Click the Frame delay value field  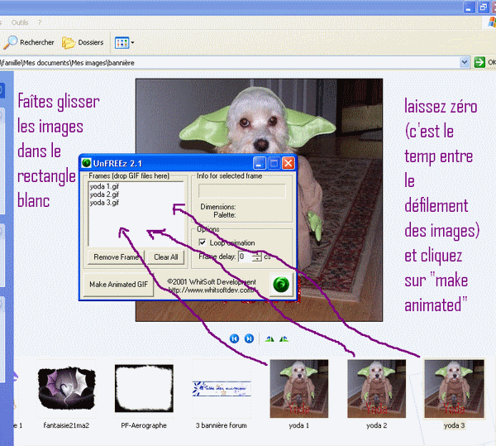tap(246, 257)
